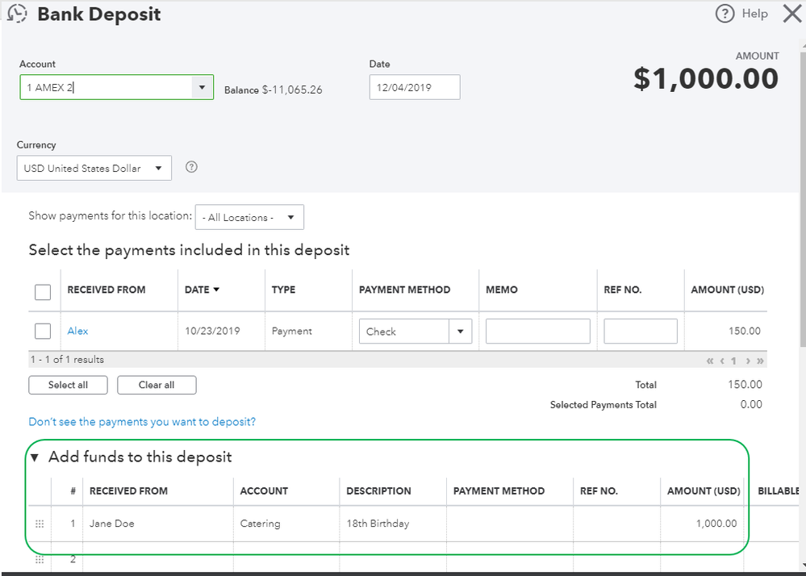This screenshot has height=576, width=806.
Task: Go to next page of results
Action: [748, 361]
